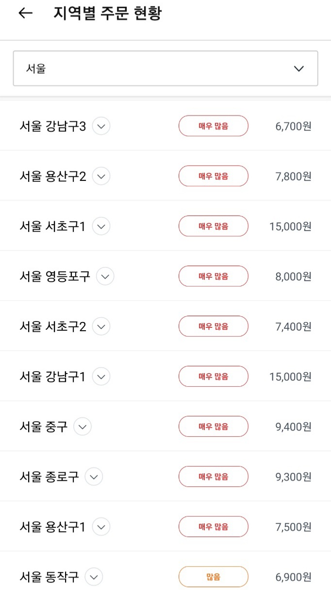
Task: Expand 서울 강남구3 details chevron
Action: click(101, 126)
